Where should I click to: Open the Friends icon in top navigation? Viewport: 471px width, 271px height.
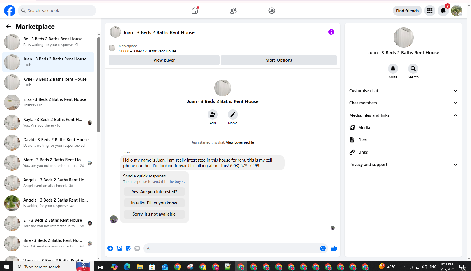[233, 11]
